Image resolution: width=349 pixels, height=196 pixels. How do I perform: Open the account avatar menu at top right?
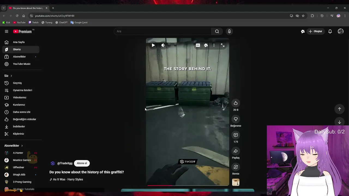(x=341, y=31)
